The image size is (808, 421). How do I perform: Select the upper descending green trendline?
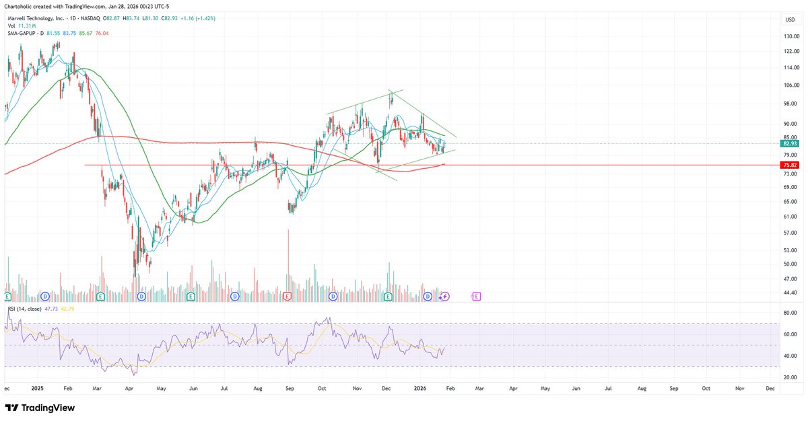pos(423,114)
